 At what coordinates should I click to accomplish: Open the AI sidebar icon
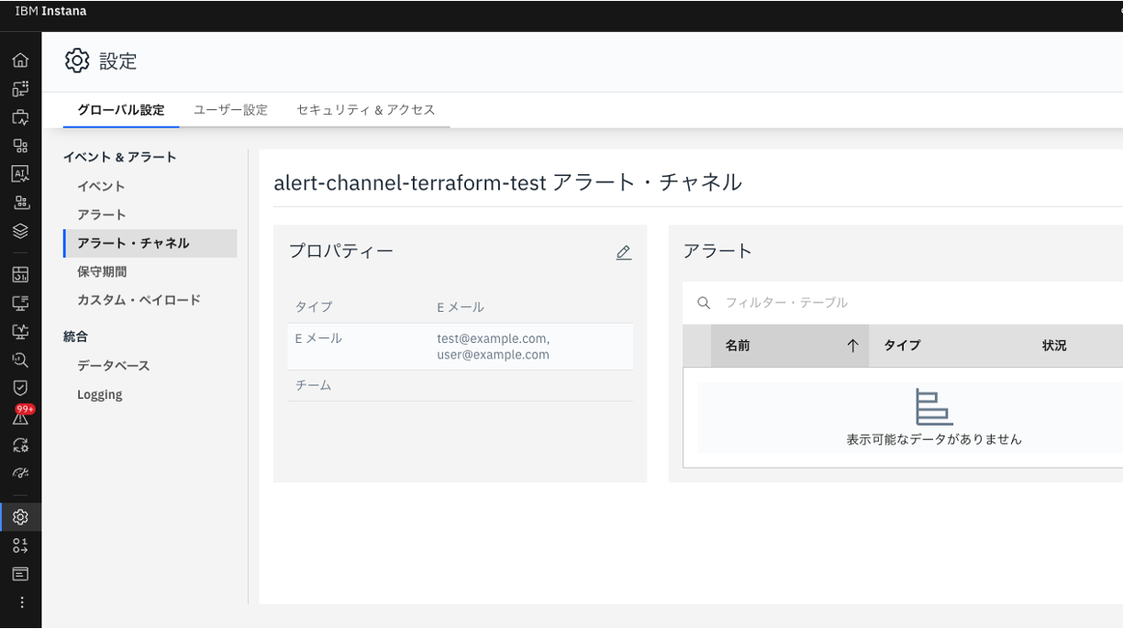pos(20,173)
